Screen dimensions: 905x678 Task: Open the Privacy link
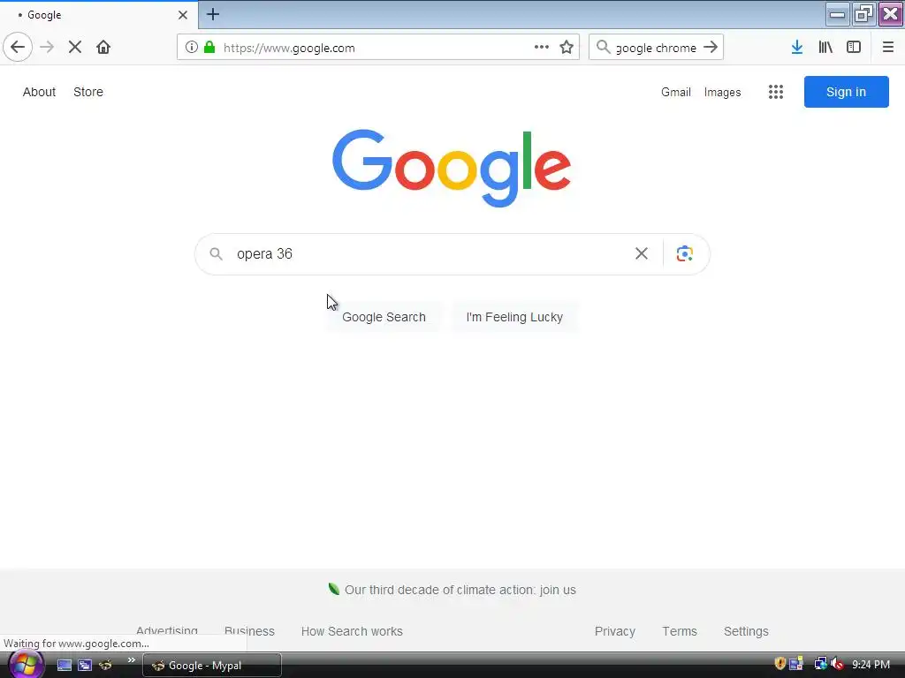click(x=615, y=631)
